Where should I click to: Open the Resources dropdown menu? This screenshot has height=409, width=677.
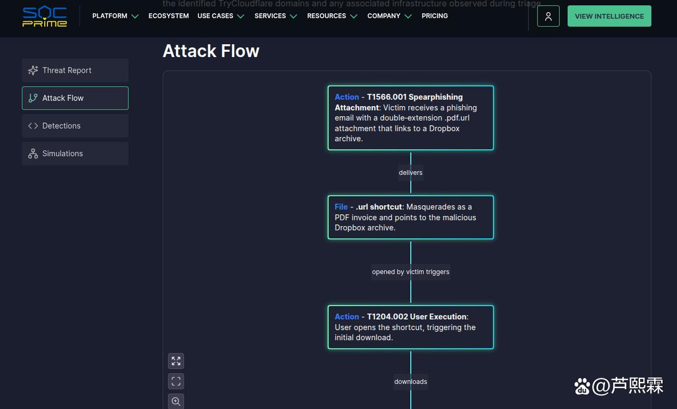coord(331,16)
